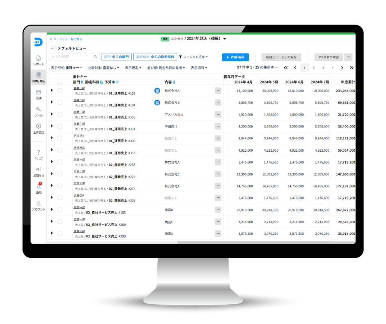Viewport: 386px width, 324px height.
Task: Open 全体設定 gear settings in sidebar
Action: pyautogui.click(x=39, y=128)
